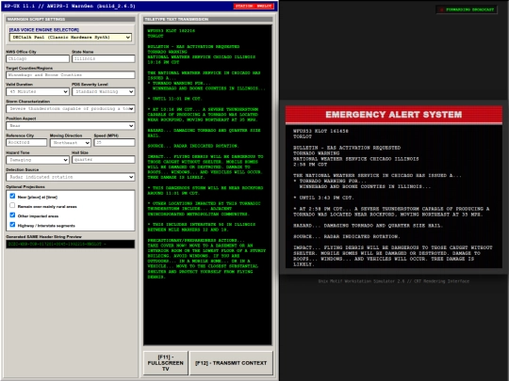Expand the Detection Source dropdown

[x=70, y=177]
